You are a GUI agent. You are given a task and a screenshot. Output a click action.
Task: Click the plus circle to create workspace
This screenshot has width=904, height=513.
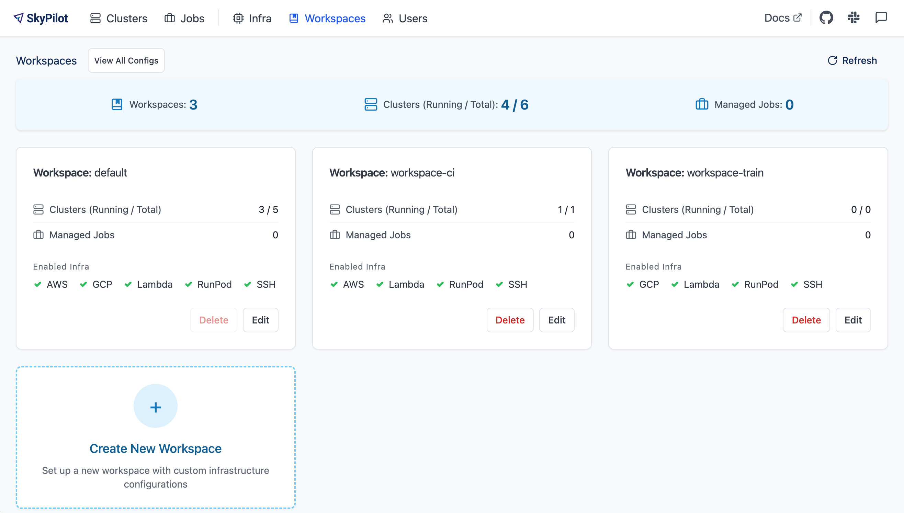pyautogui.click(x=156, y=406)
